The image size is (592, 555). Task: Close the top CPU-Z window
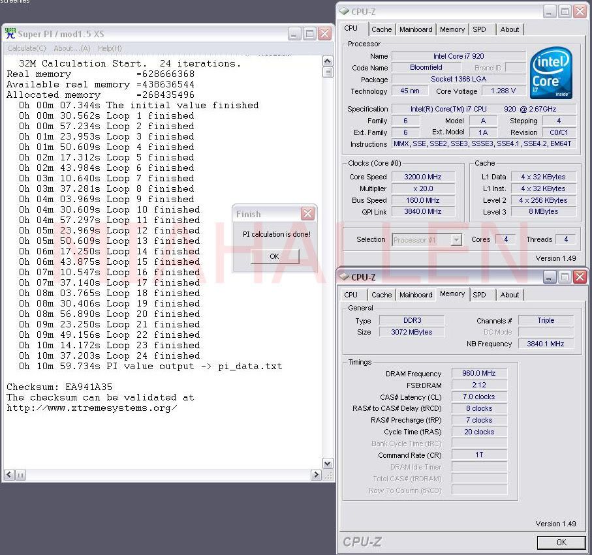coord(580,12)
